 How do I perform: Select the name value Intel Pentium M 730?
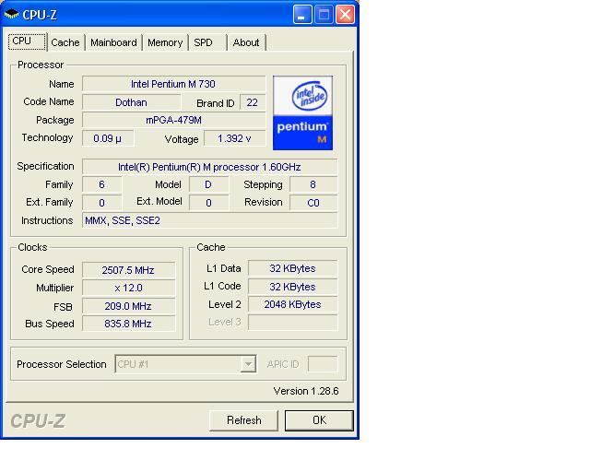(x=174, y=84)
